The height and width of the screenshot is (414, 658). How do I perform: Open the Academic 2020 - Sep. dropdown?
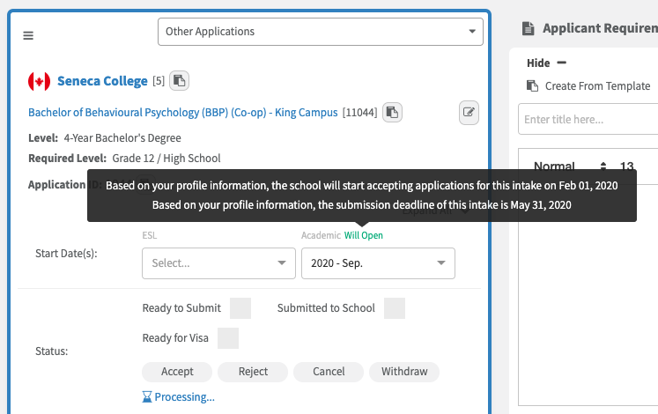pyautogui.click(x=378, y=263)
